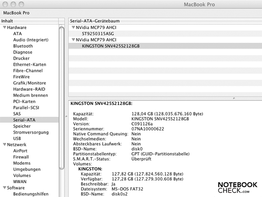Screen dimensions: 262x197
Task: Select ATA in the sidebar
Action: [17, 34]
